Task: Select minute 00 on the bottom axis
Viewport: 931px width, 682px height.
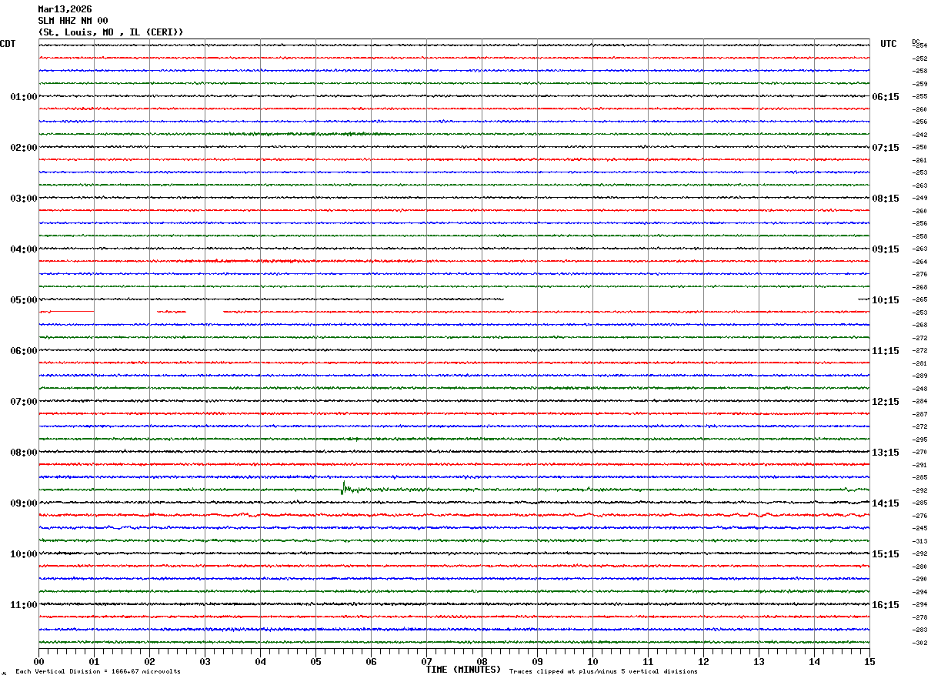Action: tap(38, 661)
